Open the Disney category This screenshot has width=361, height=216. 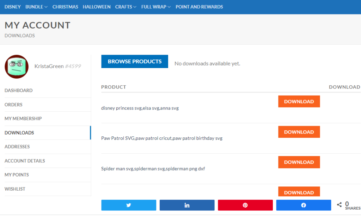click(x=13, y=7)
